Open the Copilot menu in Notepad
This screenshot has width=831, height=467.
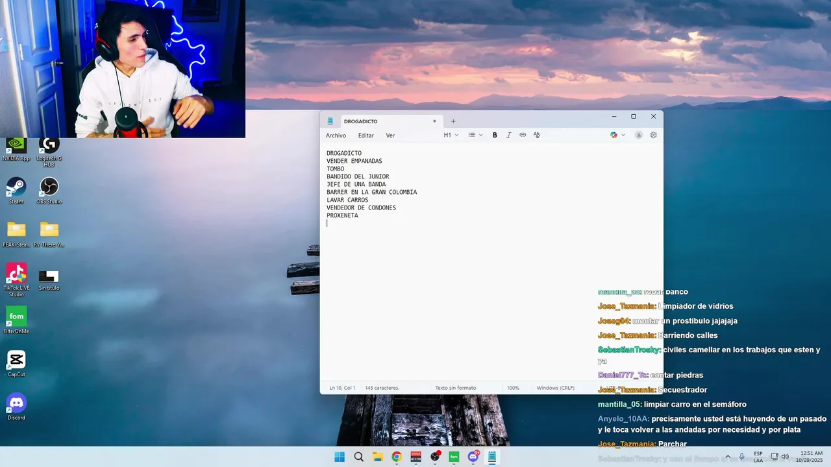coord(617,135)
